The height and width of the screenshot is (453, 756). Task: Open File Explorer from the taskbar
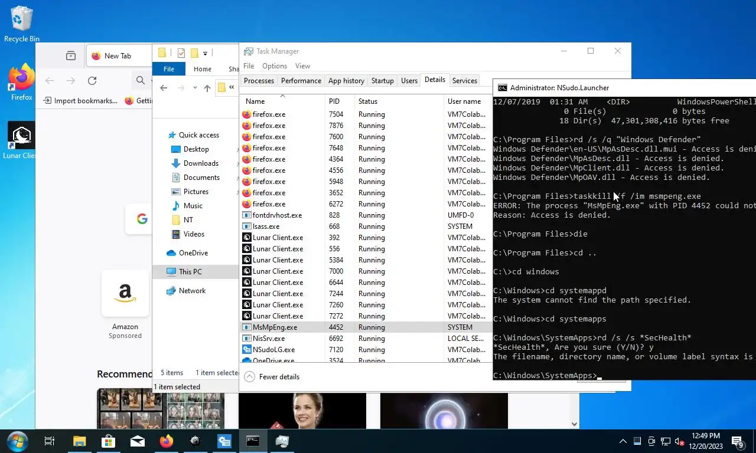click(x=79, y=441)
